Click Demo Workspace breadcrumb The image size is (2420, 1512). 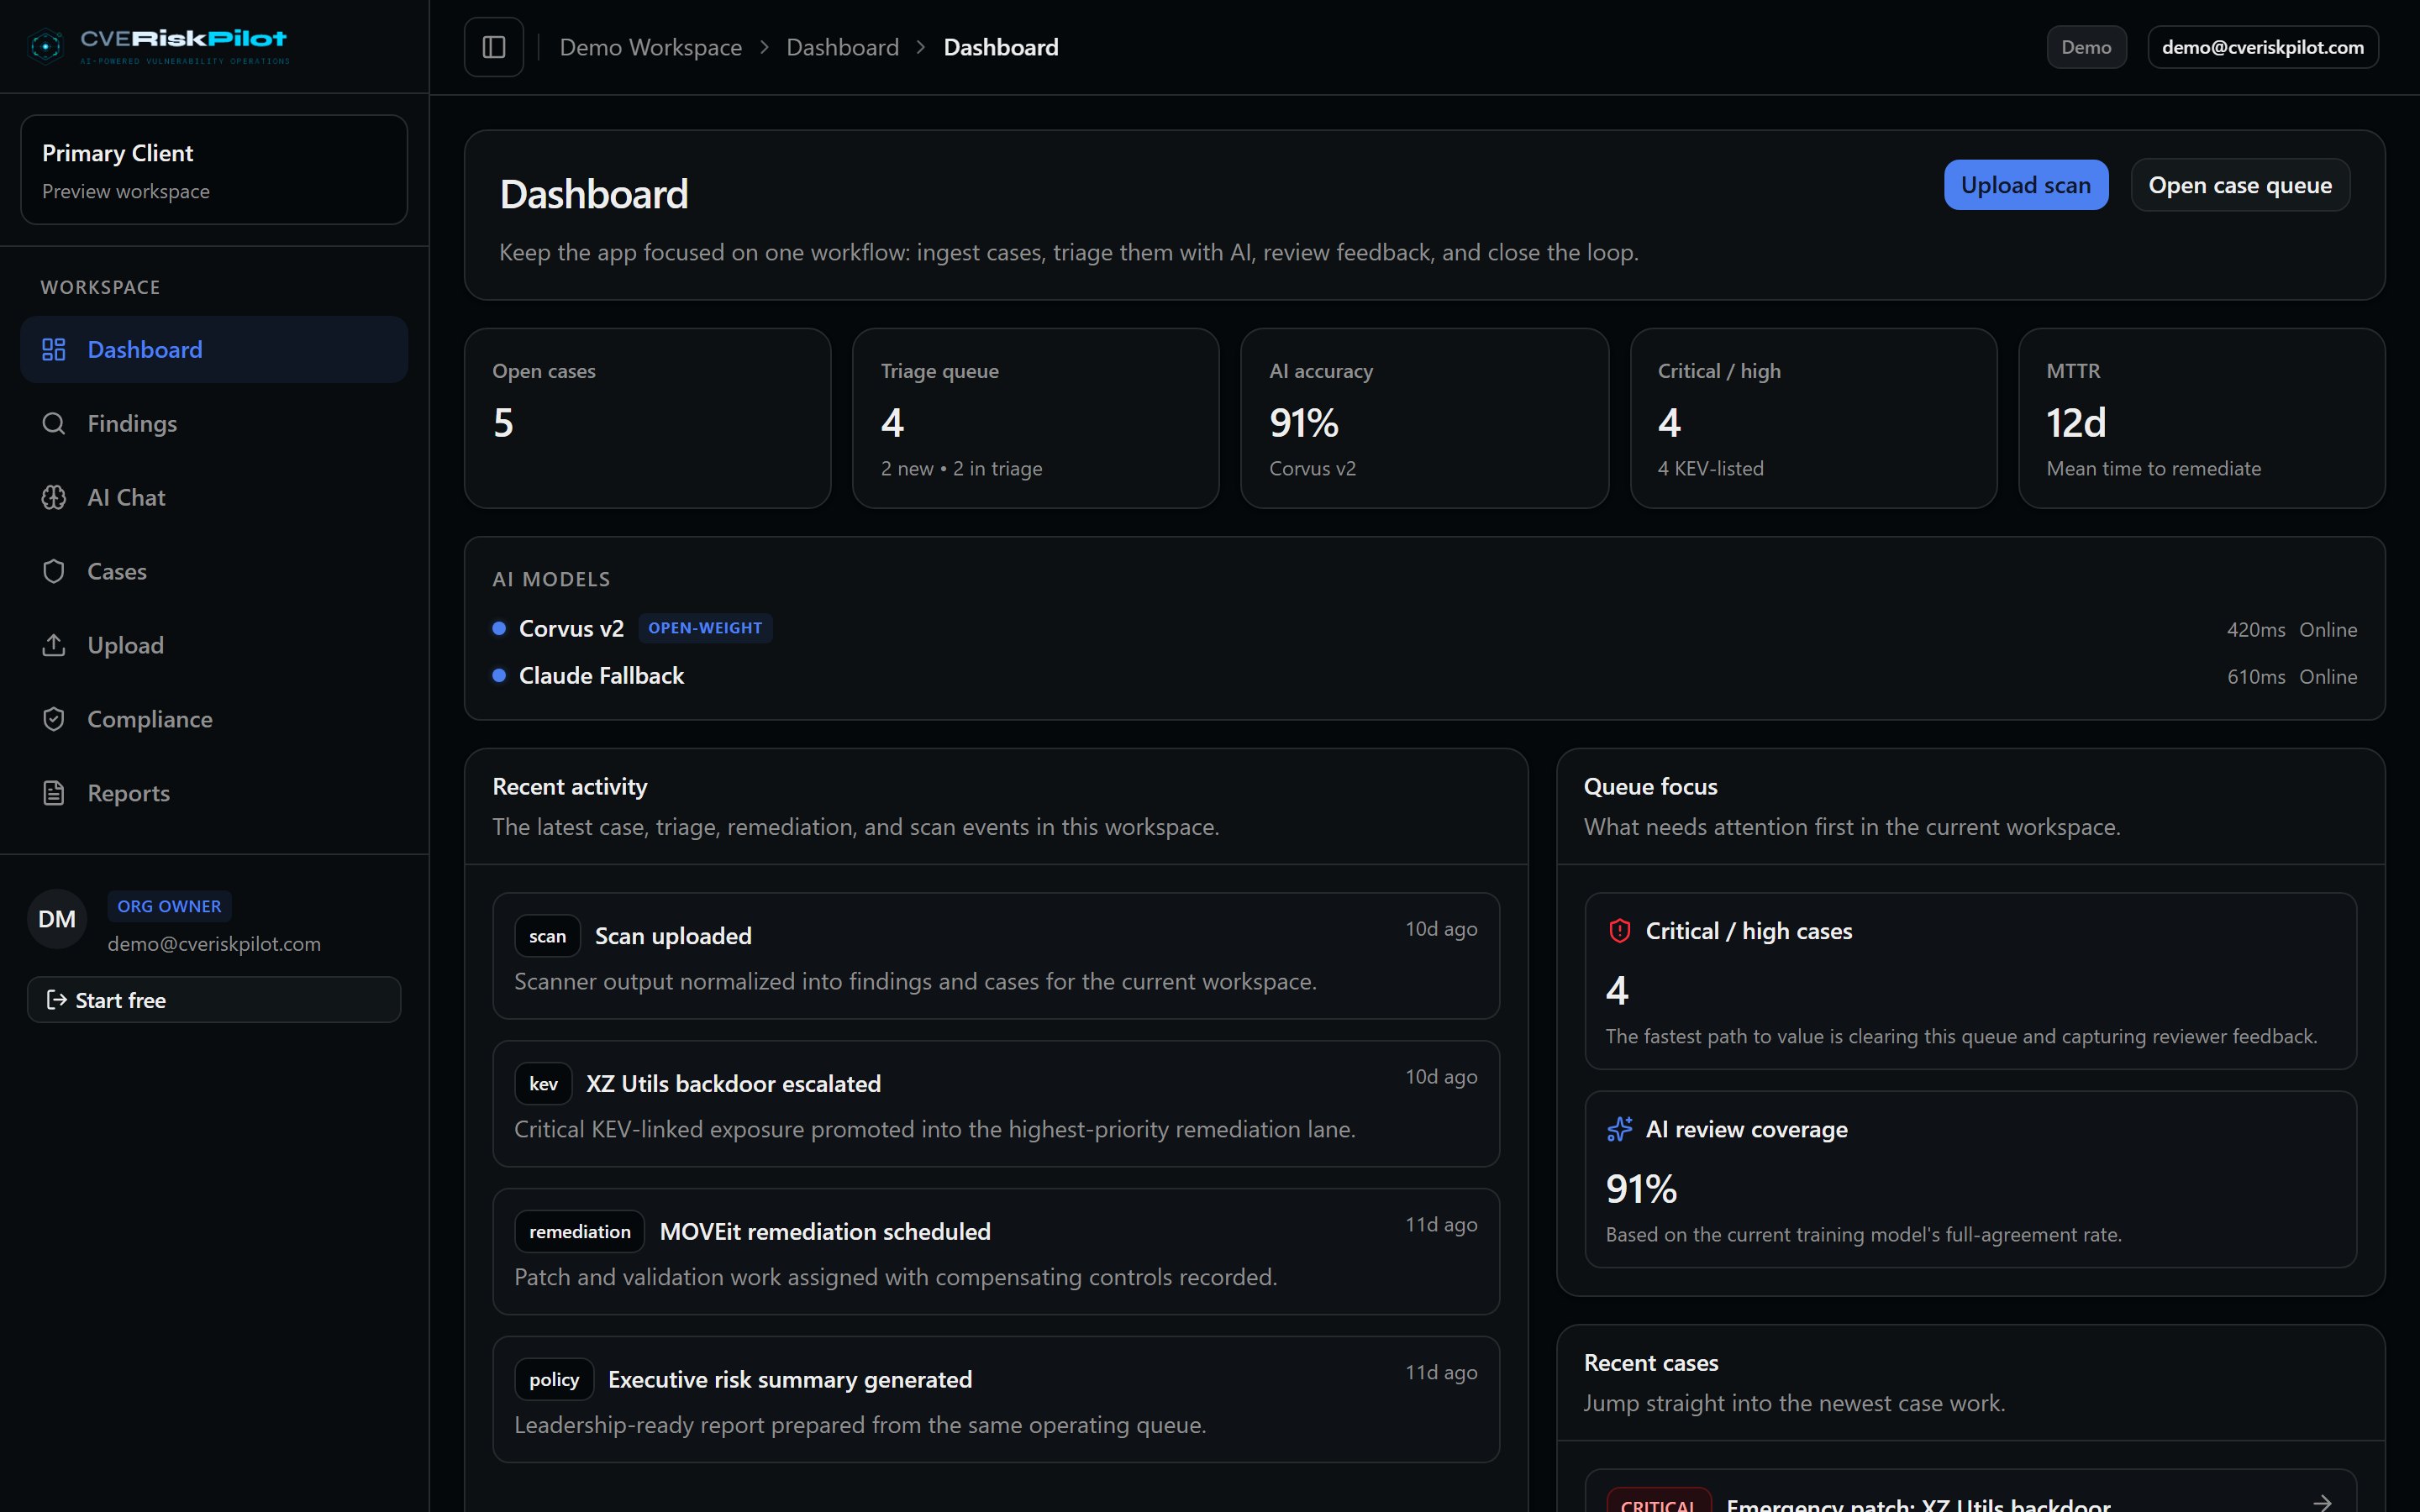[650, 47]
